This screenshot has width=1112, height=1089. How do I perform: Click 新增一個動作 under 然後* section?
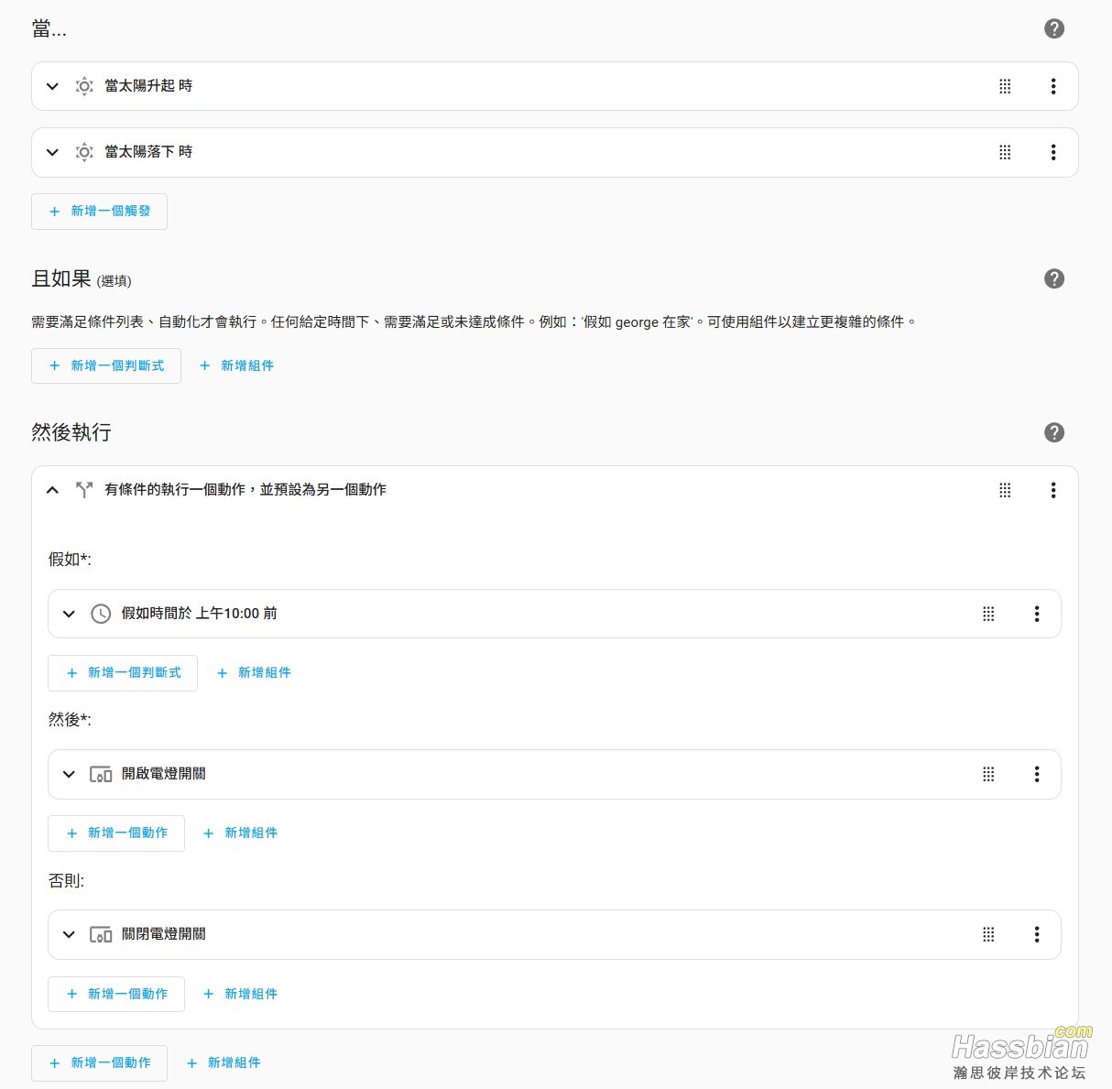[x=116, y=833]
